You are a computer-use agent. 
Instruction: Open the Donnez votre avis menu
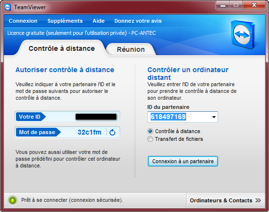(x=138, y=21)
